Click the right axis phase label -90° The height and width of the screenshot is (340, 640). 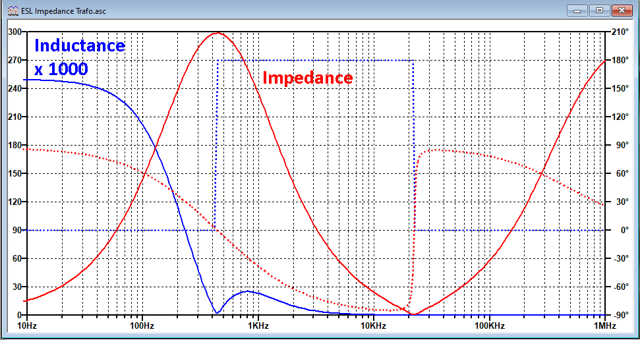620,315
